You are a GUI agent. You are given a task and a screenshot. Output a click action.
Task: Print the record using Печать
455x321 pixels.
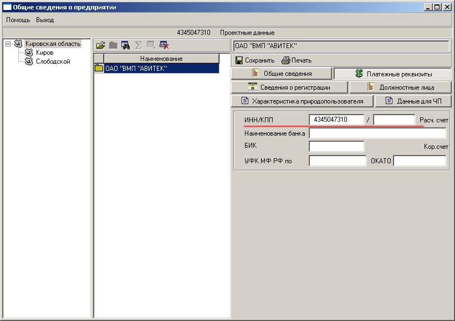point(296,60)
